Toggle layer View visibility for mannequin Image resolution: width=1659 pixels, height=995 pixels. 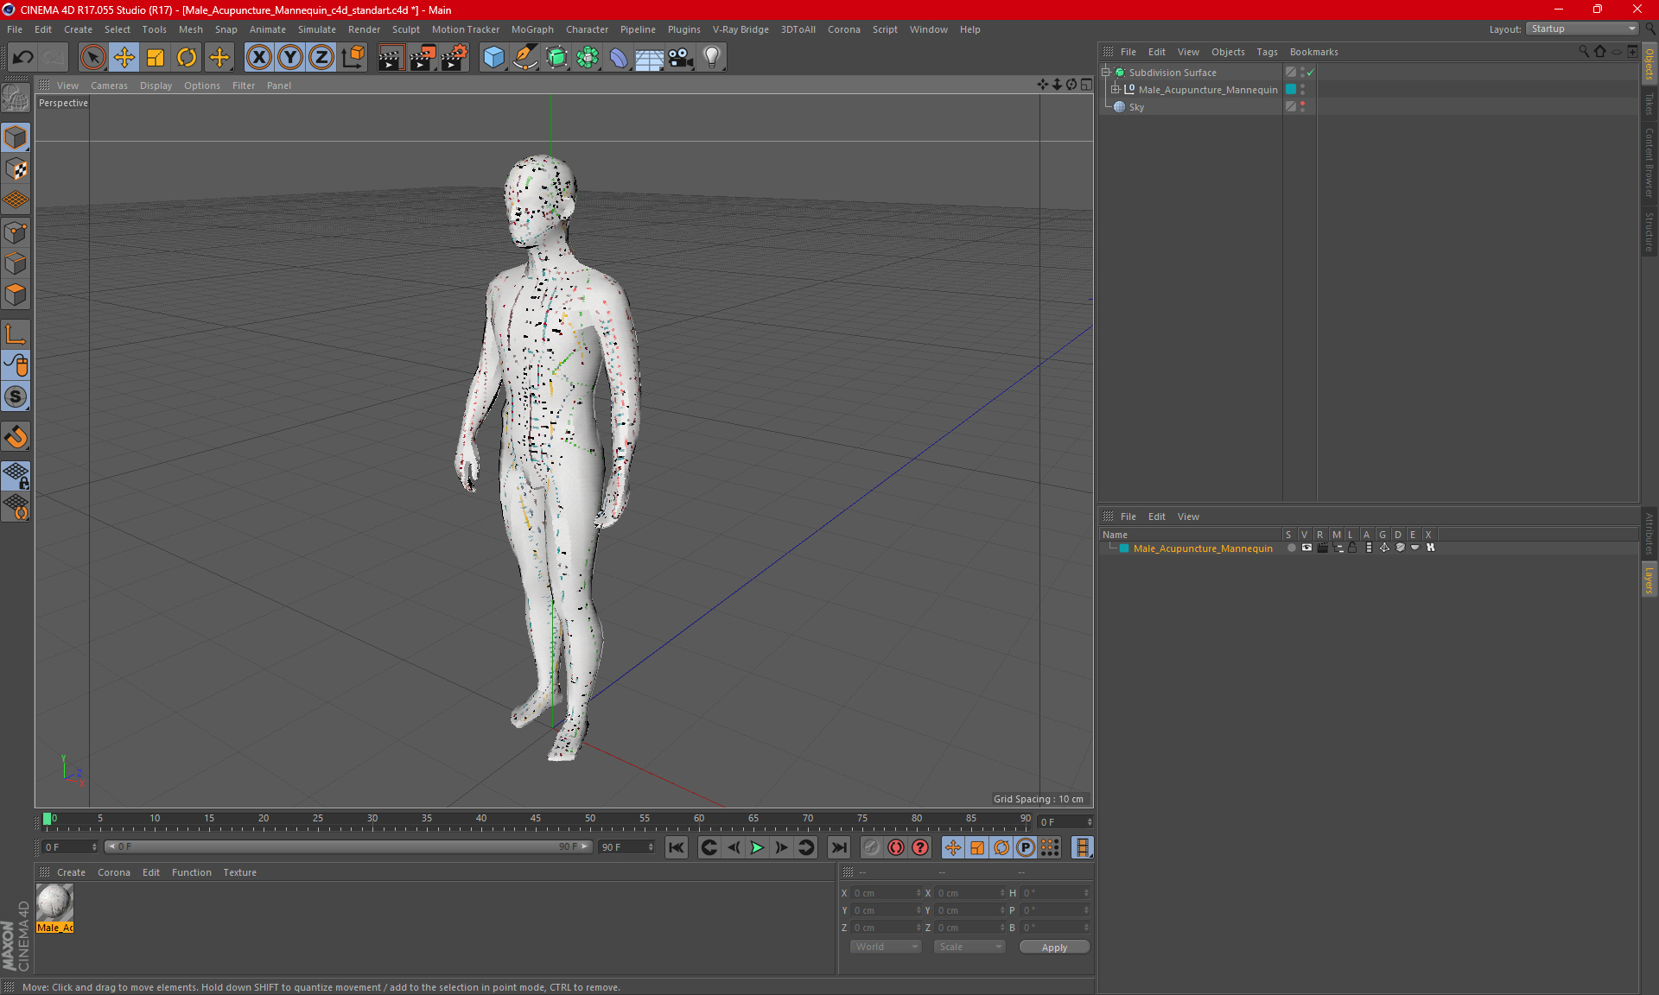(1306, 548)
